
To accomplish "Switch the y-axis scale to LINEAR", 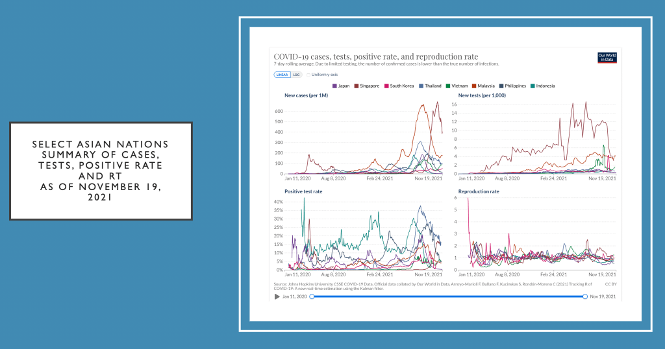I will tap(282, 75).
